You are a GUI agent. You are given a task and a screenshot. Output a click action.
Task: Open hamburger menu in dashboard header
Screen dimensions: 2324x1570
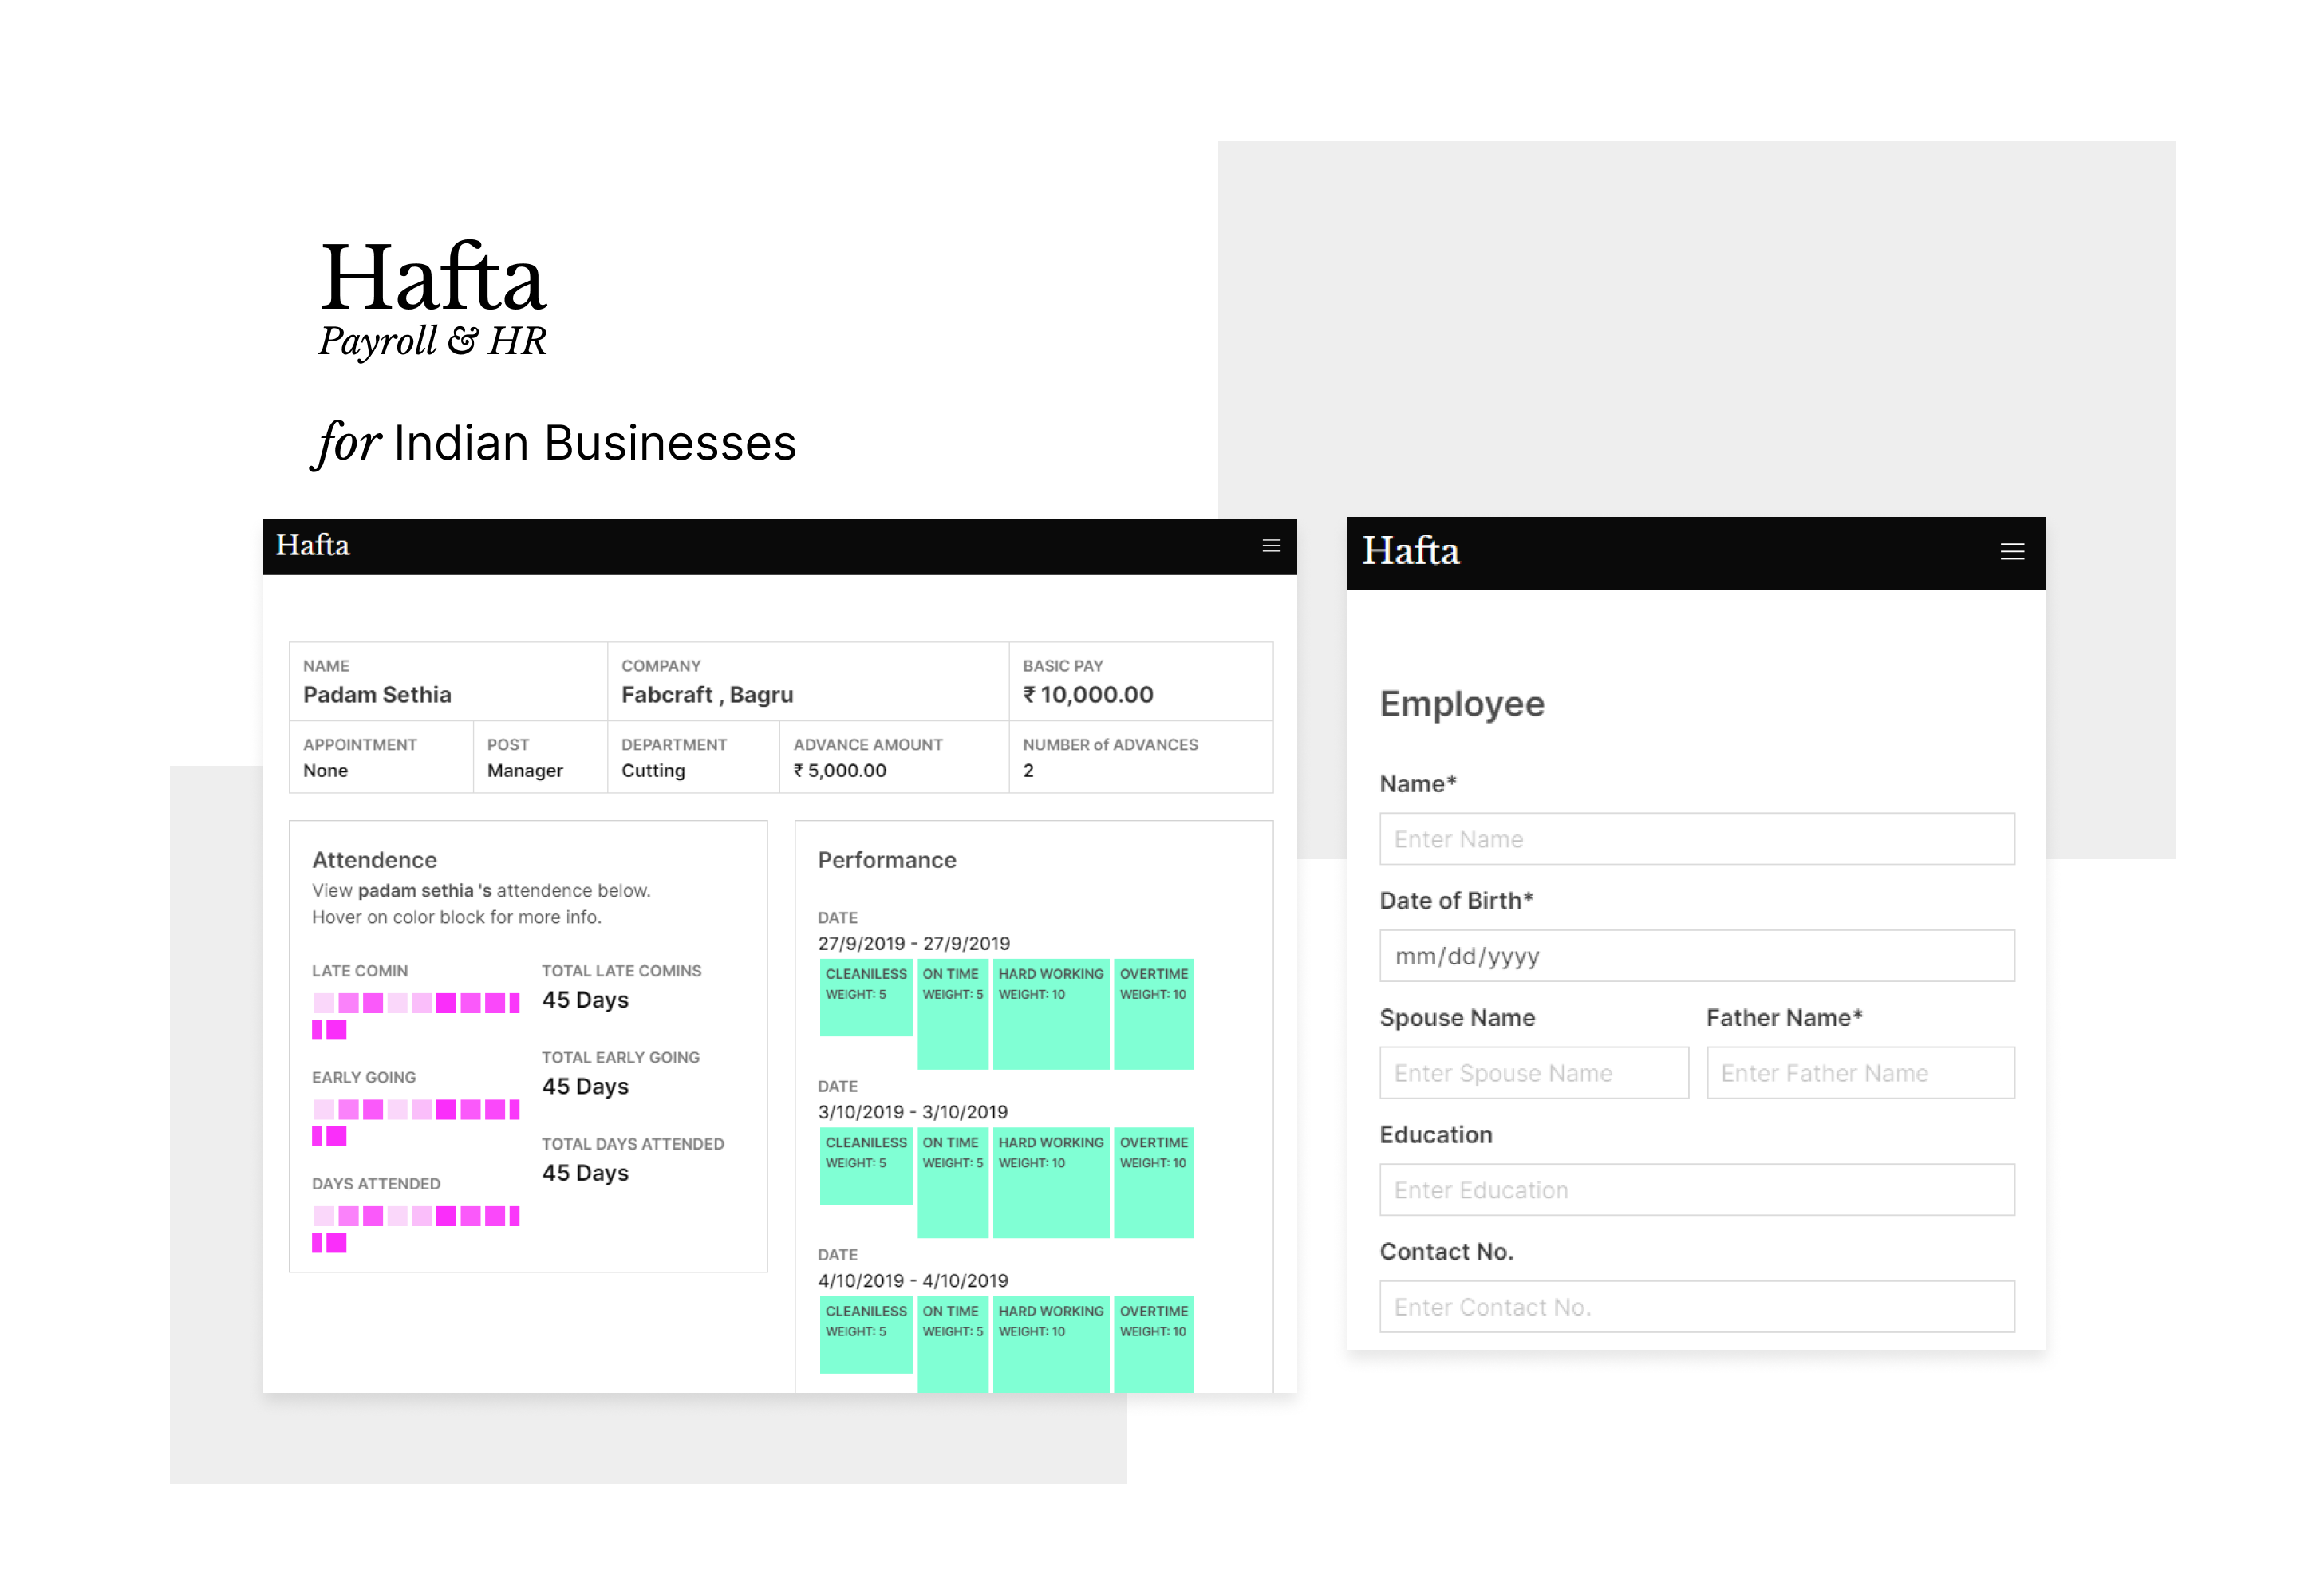point(1271,546)
